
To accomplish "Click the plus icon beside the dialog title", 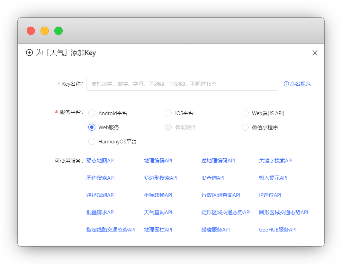I will [29, 53].
